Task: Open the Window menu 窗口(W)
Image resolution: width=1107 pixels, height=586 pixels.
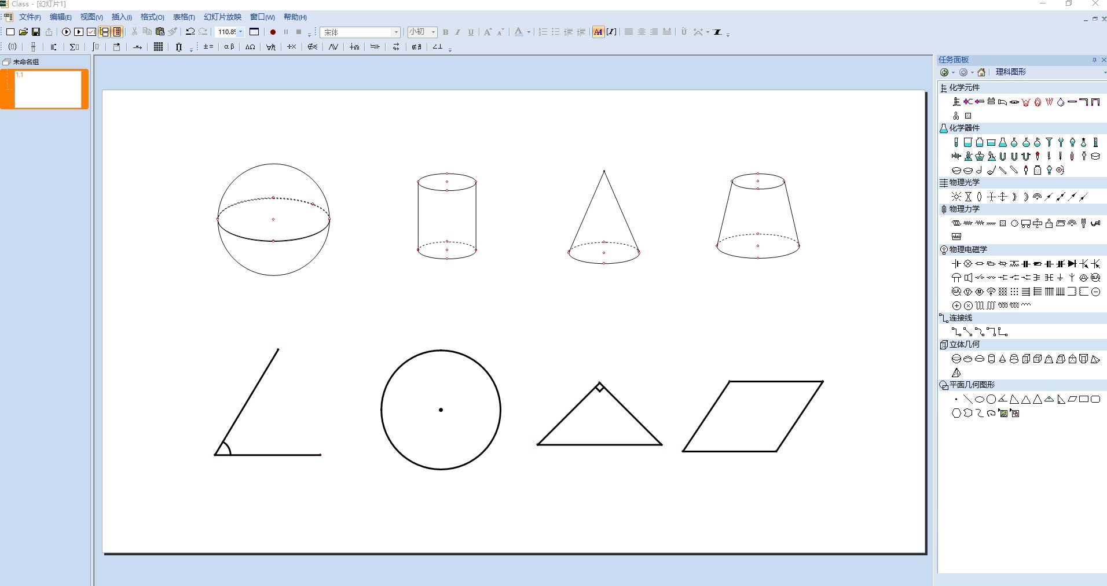Action: click(x=262, y=17)
